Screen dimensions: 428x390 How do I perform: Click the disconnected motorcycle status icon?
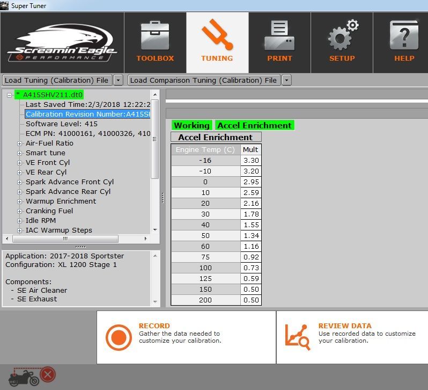point(32,374)
